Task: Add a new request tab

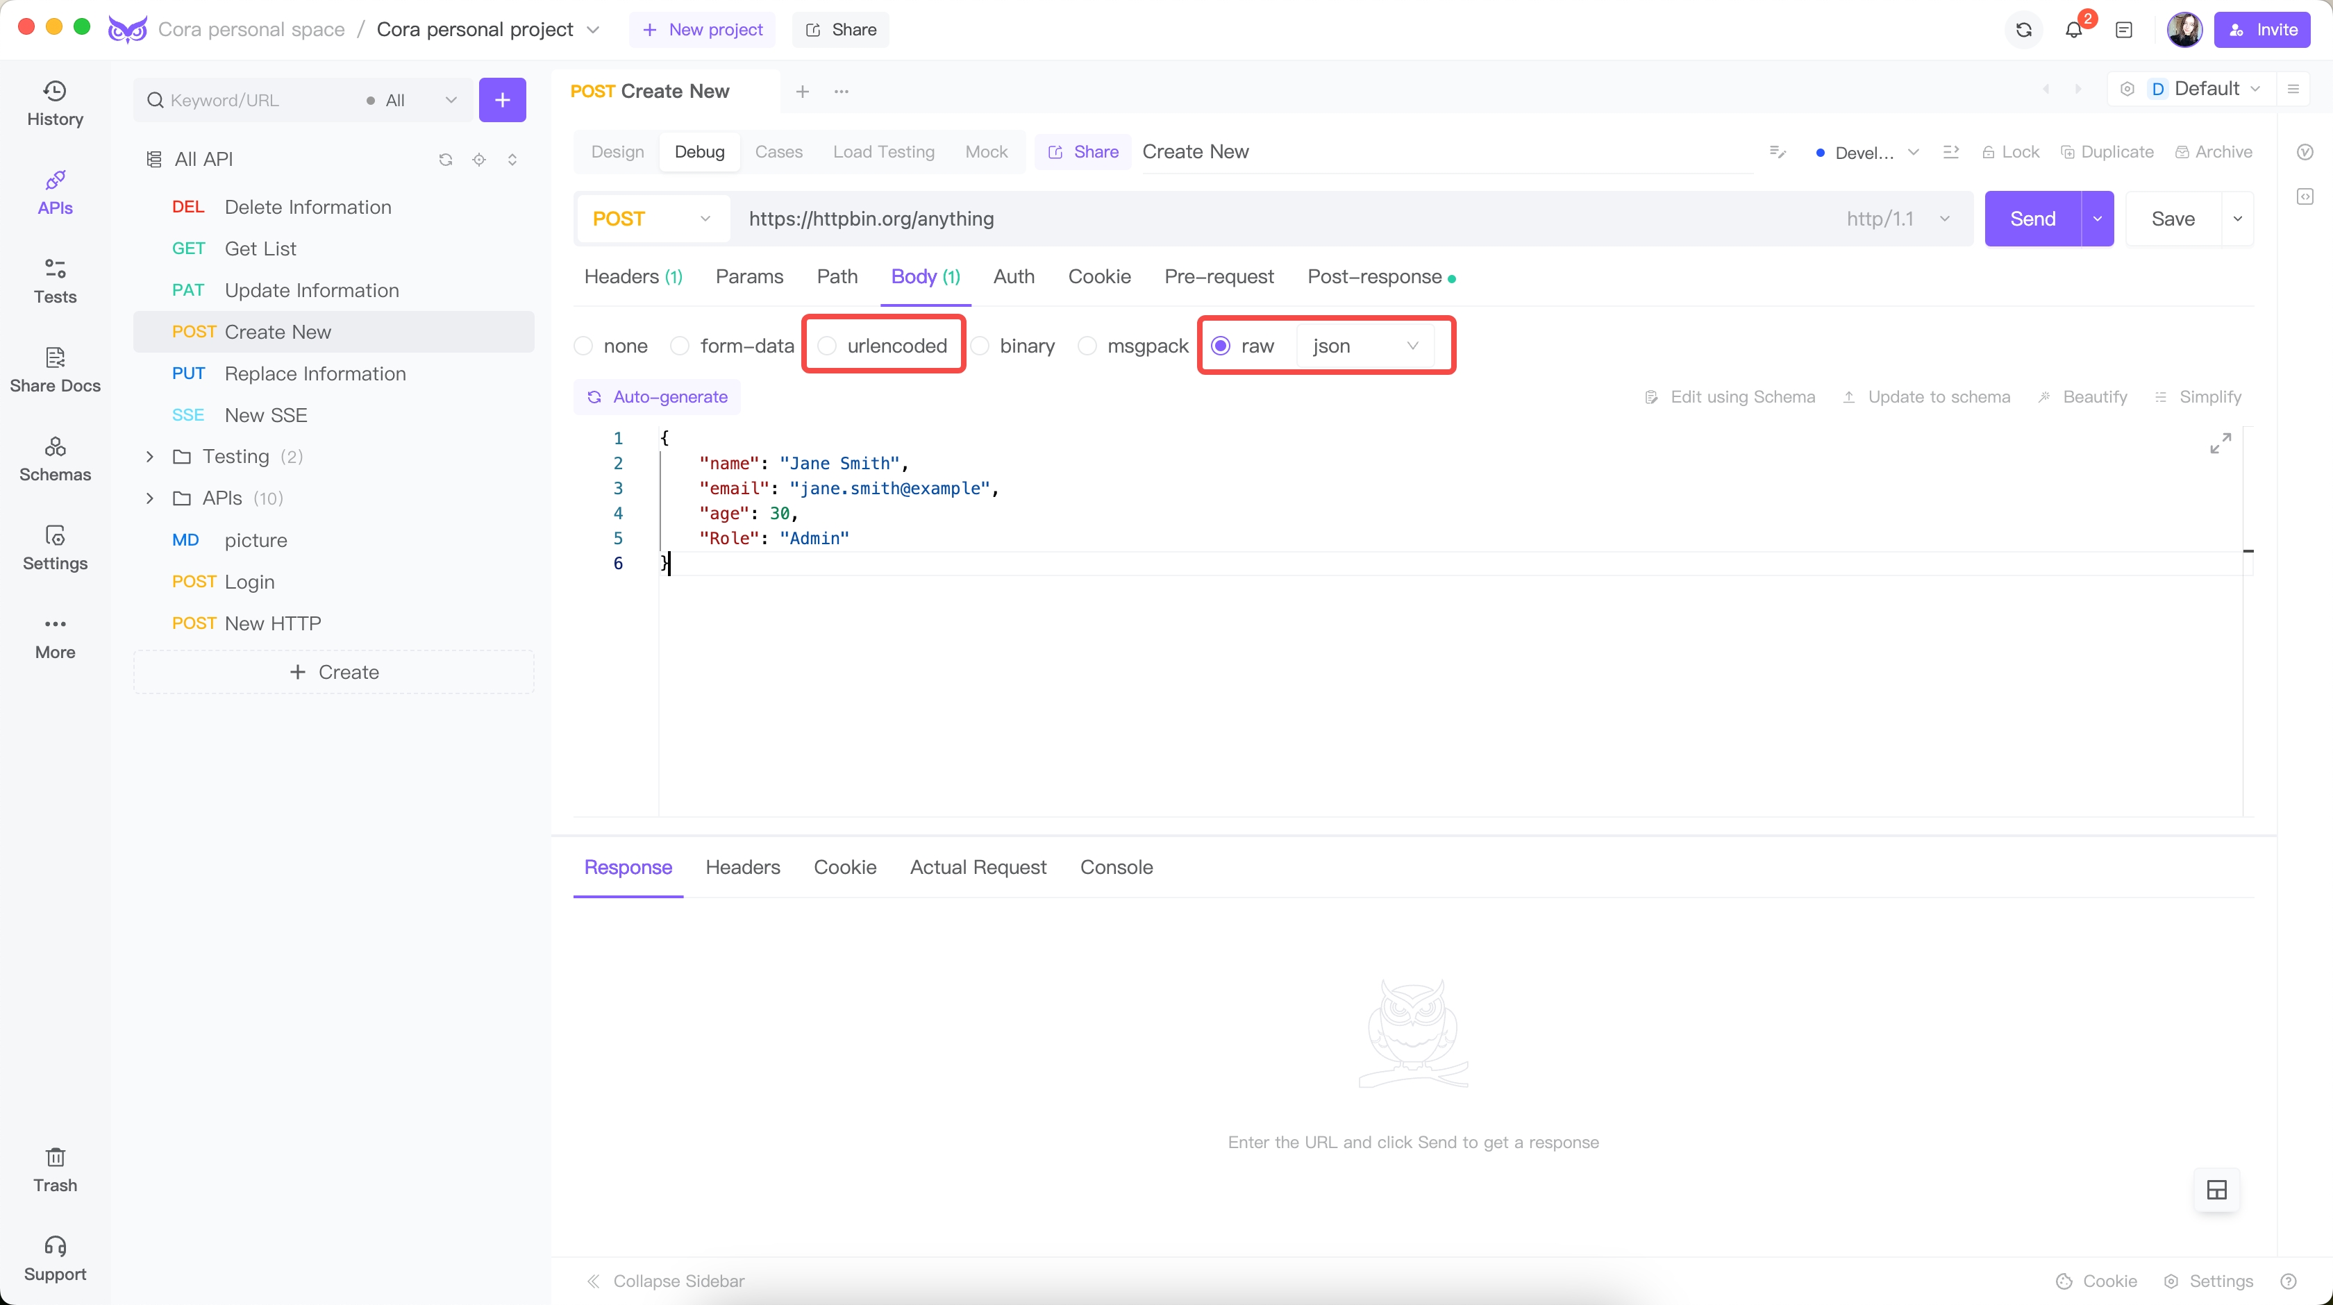Action: click(x=801, y=92)
